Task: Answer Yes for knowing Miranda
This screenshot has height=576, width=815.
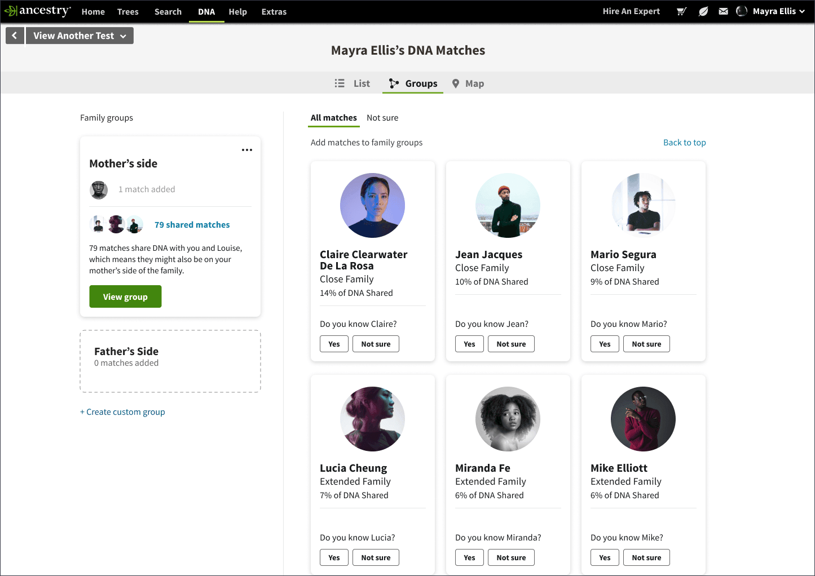Action: [469, 557]
